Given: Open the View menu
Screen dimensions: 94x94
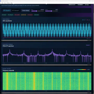Looking at the screenshot, I should point(5,3).
